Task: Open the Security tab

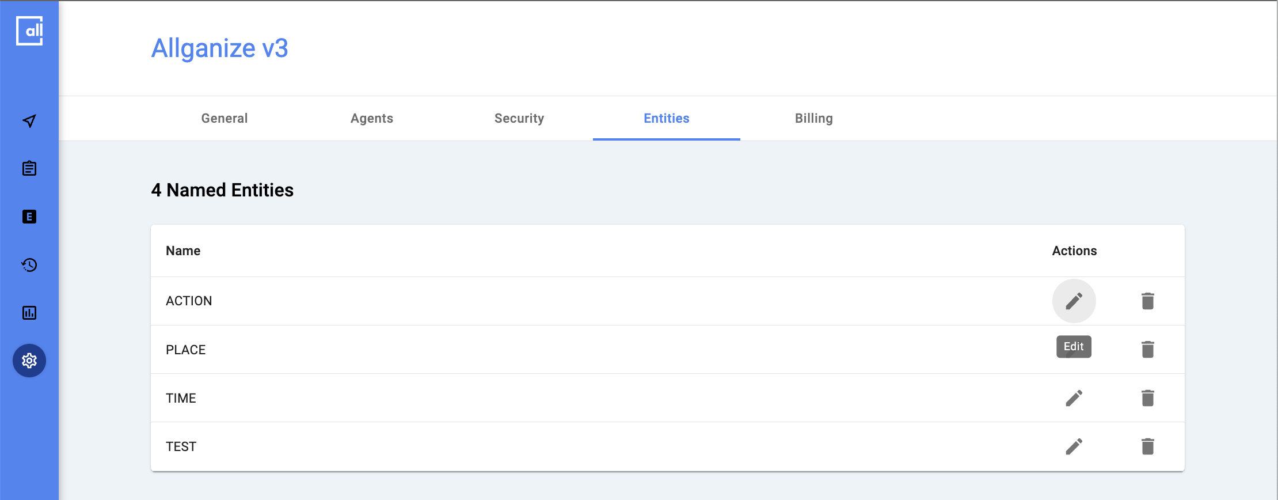Action: coord(519,118)
